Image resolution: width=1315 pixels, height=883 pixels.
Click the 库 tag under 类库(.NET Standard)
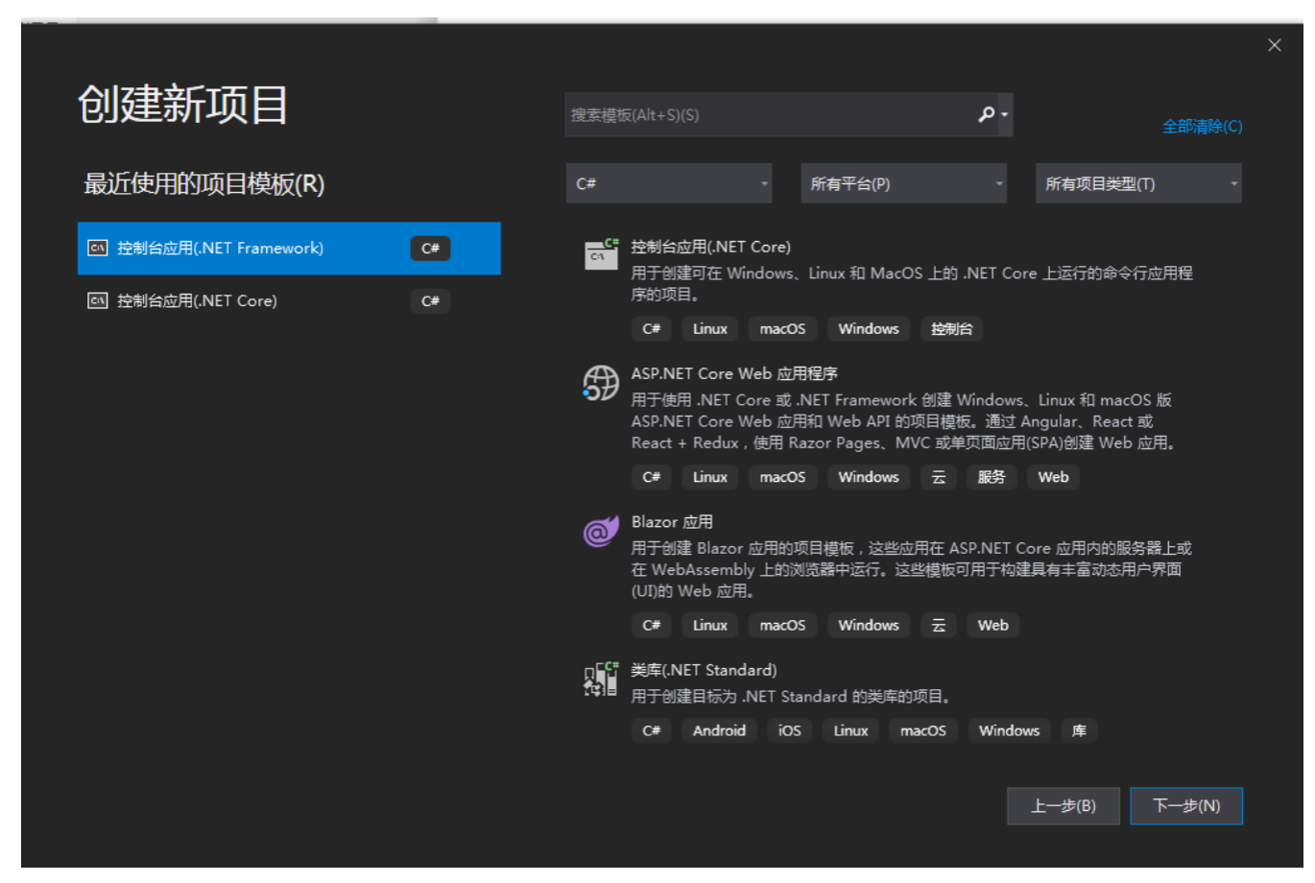(1079, 731)
